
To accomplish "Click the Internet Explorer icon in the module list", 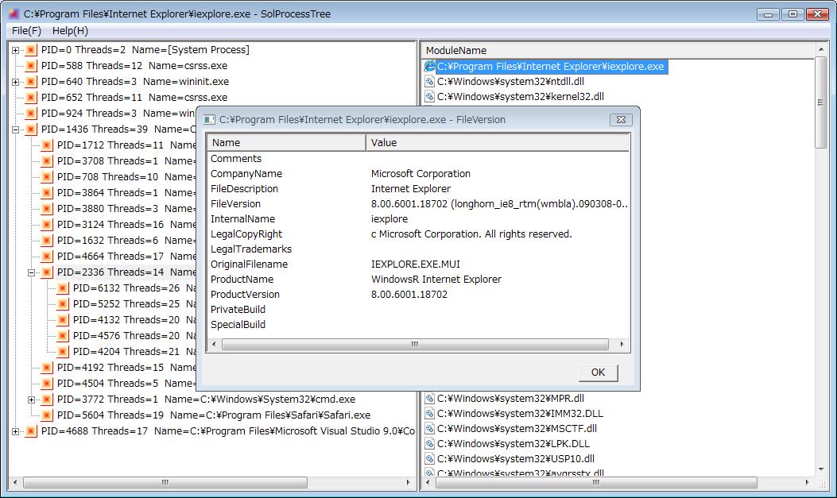I will click(430, 67).
